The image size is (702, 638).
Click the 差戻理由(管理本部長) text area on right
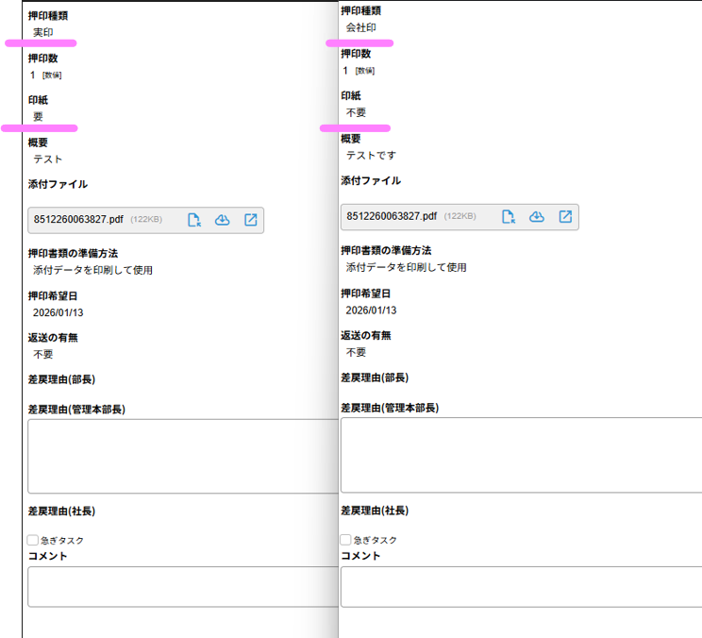coord(521,455)
